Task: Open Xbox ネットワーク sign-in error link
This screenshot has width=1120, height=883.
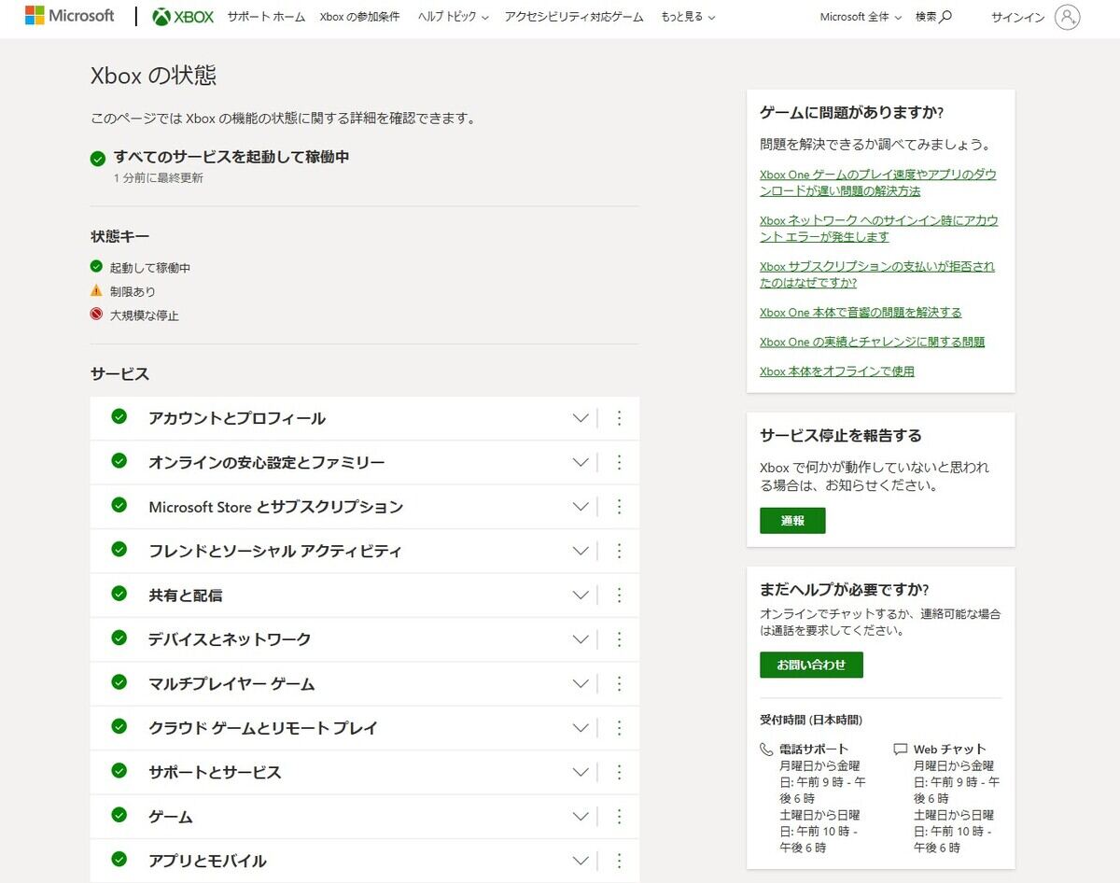Action: 879,229
